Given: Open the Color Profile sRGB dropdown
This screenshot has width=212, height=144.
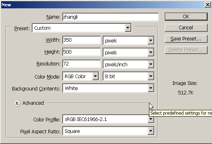Looking at the screenshot, I should tap(109, 119).
